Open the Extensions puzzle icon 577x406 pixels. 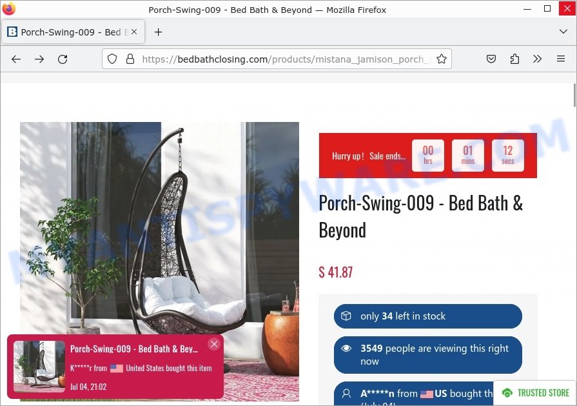tap(514, 59)
